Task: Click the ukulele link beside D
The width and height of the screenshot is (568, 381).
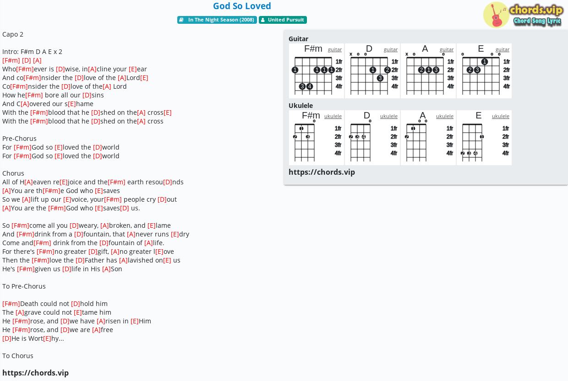Action: click(x=389, y=116)
